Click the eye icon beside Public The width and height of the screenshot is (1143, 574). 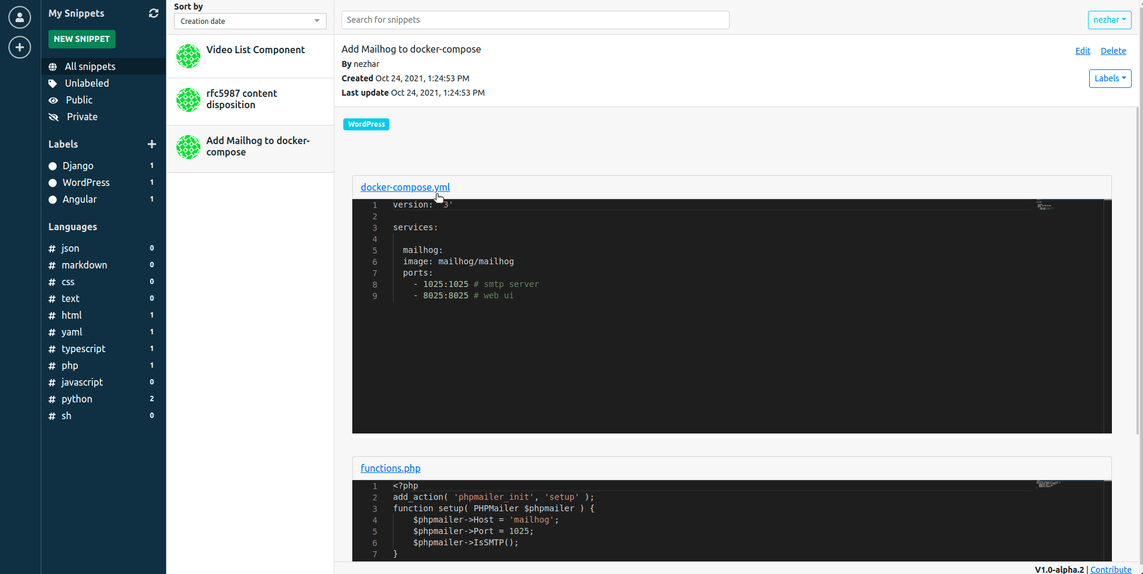coord(53,100)
